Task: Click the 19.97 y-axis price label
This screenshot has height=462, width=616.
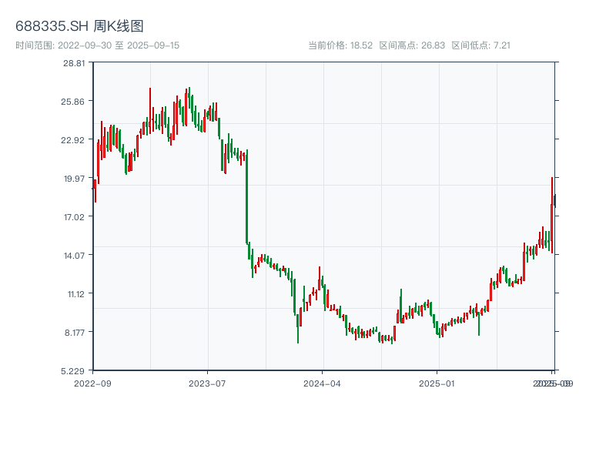Action: point(75,178)
